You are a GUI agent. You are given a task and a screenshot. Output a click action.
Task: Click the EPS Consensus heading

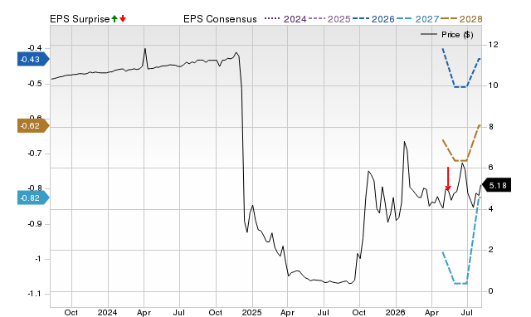(220, 19)
